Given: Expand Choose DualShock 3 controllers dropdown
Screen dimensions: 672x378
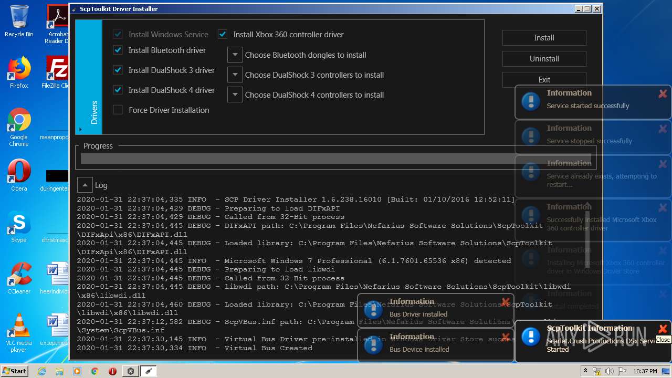Looking at the screenshot, I should (x=235, y=75).
